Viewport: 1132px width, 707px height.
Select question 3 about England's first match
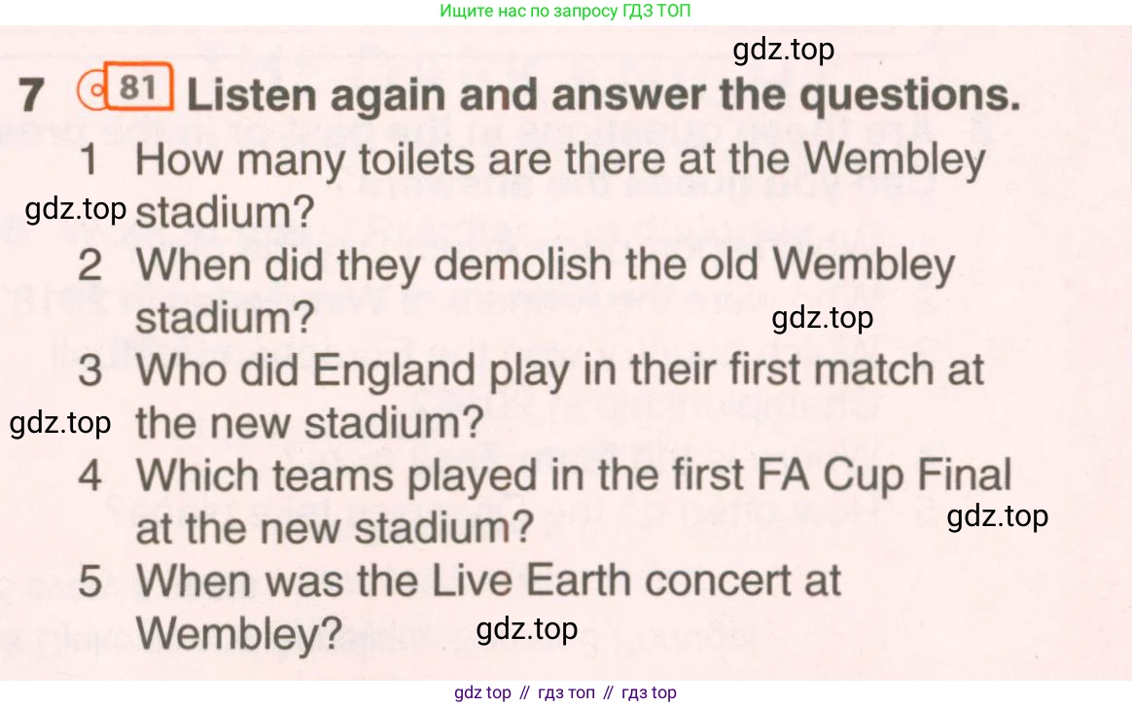(x=531, y=396)
